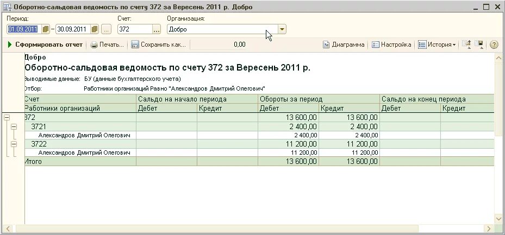Collapse the 372 account group
The height and width of the screenshot is (235, 505).
click(7, 118)
